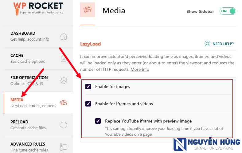
Task: Click 'Enable for iframes and videos' label
Action: 124,104
